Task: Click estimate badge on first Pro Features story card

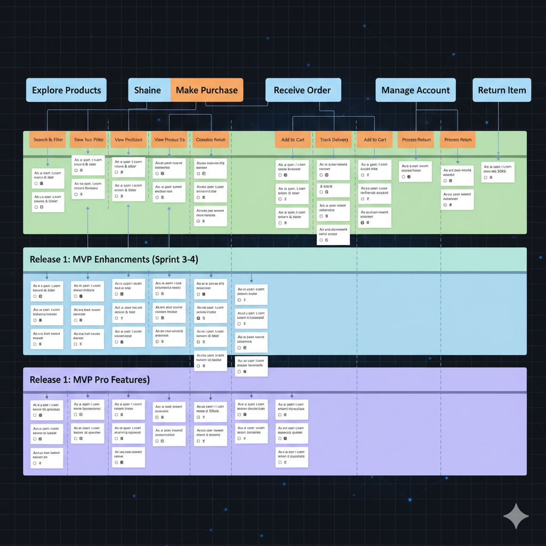Action: 41,415
